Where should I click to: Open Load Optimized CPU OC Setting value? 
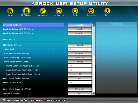coord(80,29)
